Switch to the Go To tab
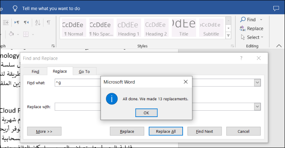This screenshot has width=285, height=148. tap(84, 72)
